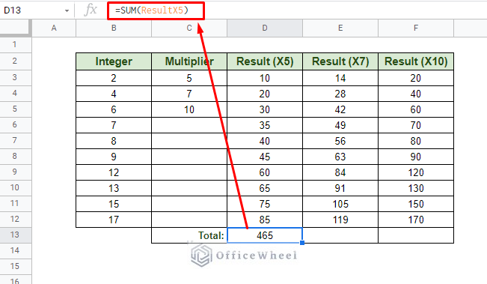This screenshot has width=487, height=284.
Task: Select Result (X7) cell with value 63
Action: click(x=340, y=157)
